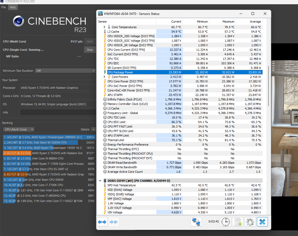Select Energy Performance Preference row
The height and width of the screenshot is (236, 298).
(183, 145)
